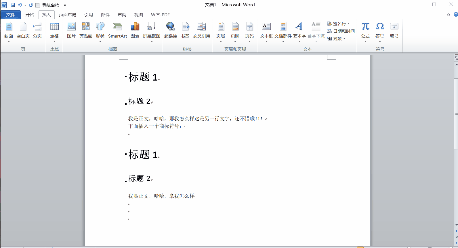The image size is (458, 248).
Task: Expand the equation (公式) dropdown arrow
Action: (x=365, y=42)
